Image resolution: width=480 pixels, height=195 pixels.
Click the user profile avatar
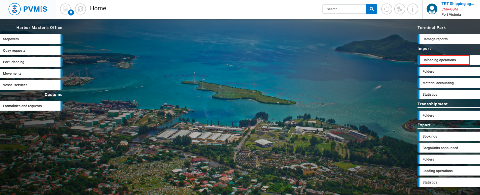tap(432, 9)
